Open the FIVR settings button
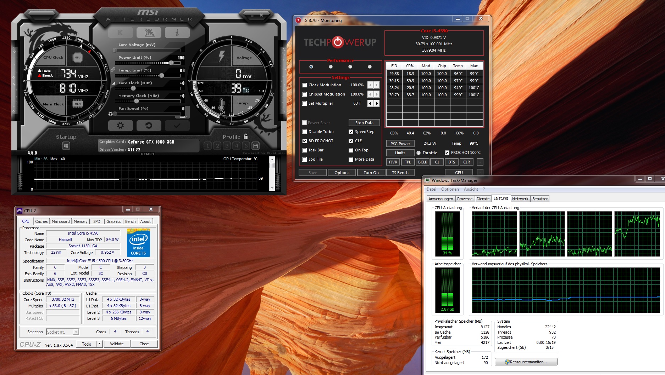The width and height of the screenshot is (665, 375). 393,162
